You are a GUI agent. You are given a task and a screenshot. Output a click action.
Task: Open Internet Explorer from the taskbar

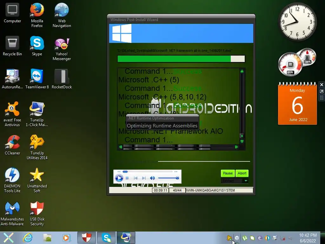pos(28,238)
